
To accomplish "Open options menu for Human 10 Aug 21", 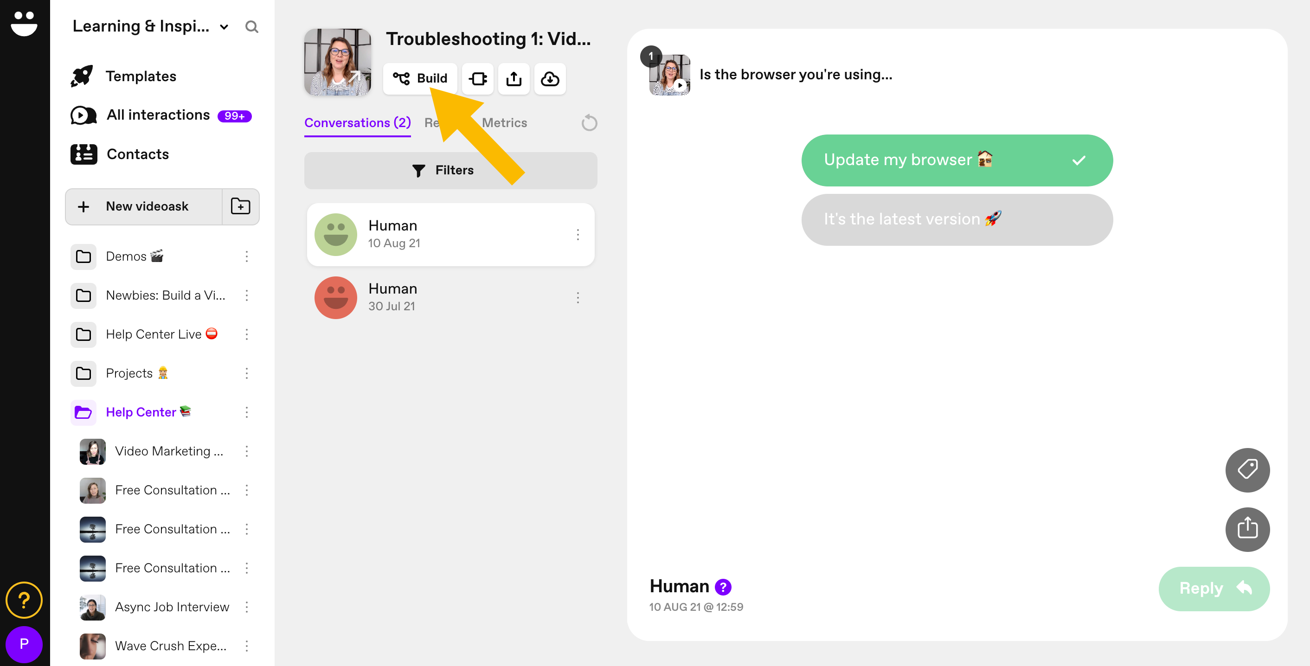I will 578,234.
